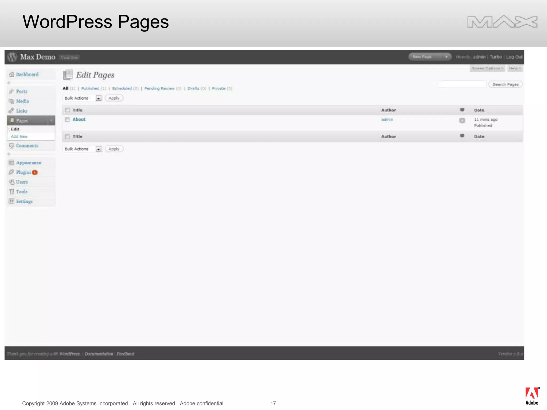Collapse the Pages menu arrow
This screenshot has height=410, width=547.
point(51,120)
